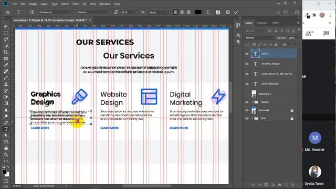The width and height of the screenshot is (336, 189).
Task: Select the Eyedropper tool
Action: coord(6,65)
